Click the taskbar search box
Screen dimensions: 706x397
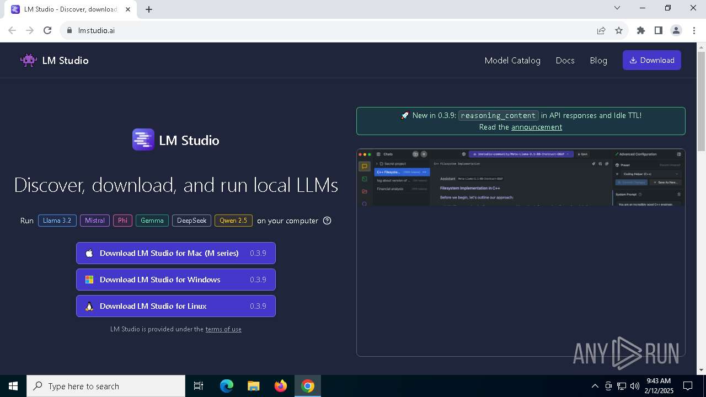pos(106,386)
